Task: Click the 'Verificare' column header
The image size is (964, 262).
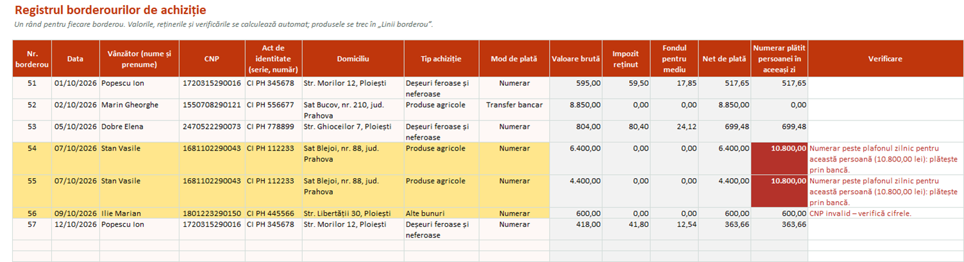Action: 885,59
